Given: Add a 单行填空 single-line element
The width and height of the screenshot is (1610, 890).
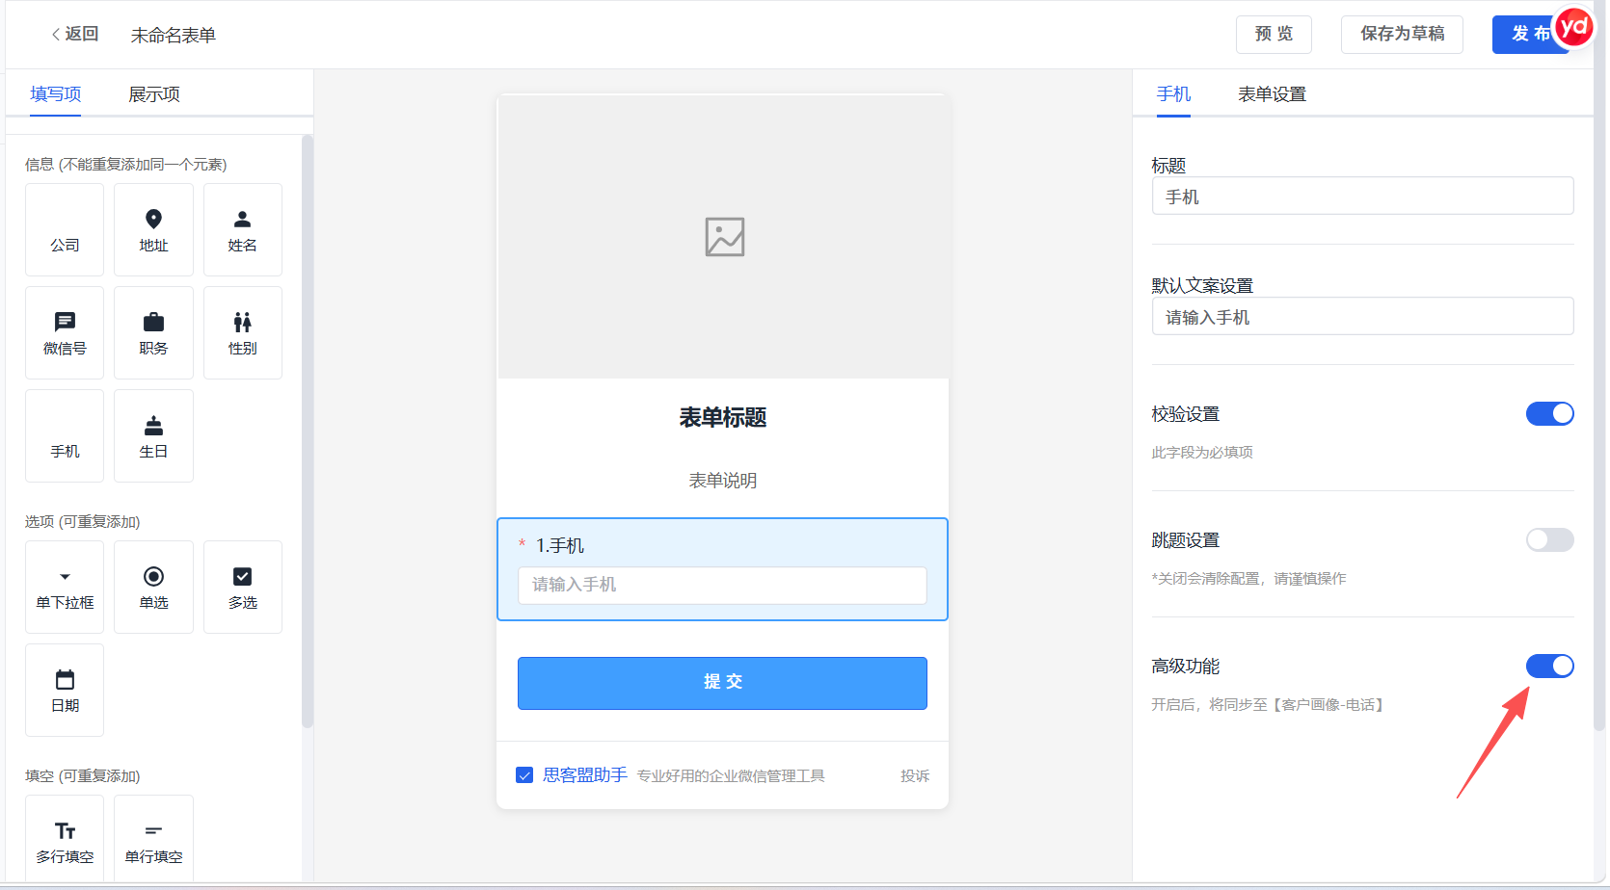Looking at the screenshot, I should [153, 840].
